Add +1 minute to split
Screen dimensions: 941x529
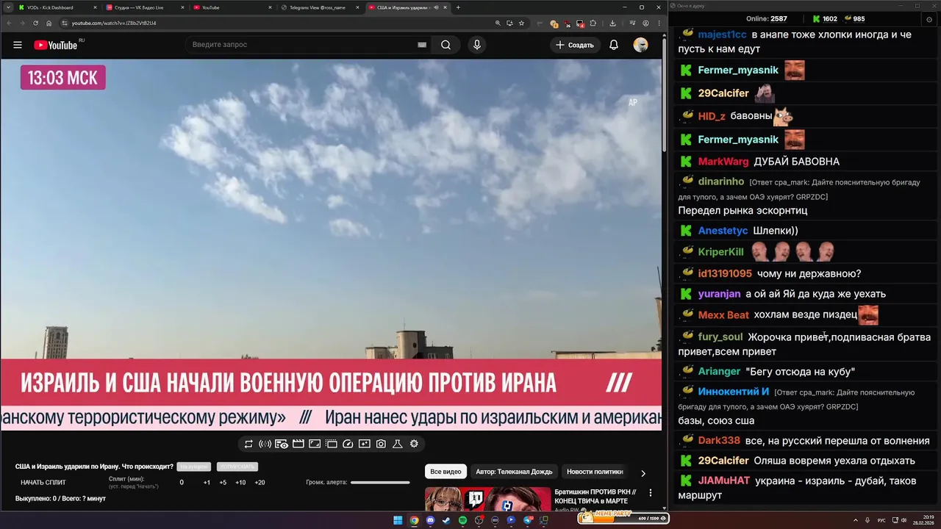(x=207, y=483)
